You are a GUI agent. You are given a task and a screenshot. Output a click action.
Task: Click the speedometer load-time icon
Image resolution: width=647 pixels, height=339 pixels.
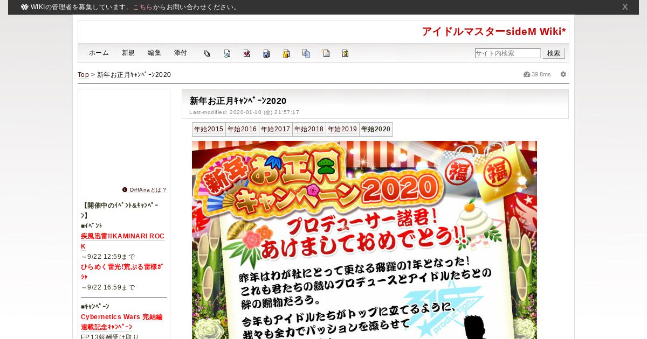(x=527, y=74)
